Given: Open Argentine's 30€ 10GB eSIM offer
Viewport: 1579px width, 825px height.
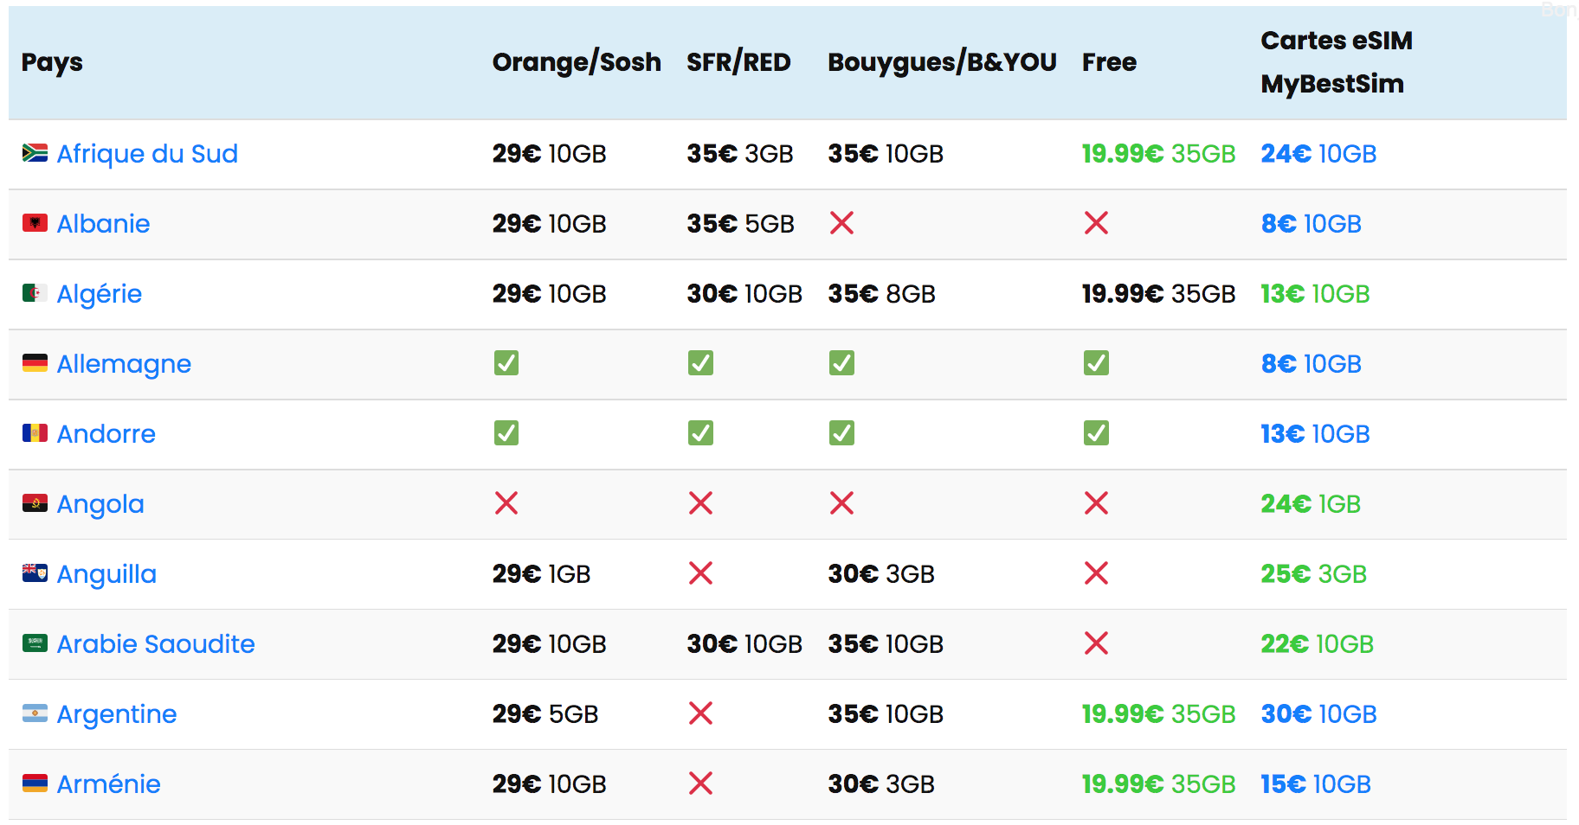Looking at the screenshot, I should point(1318,714).
